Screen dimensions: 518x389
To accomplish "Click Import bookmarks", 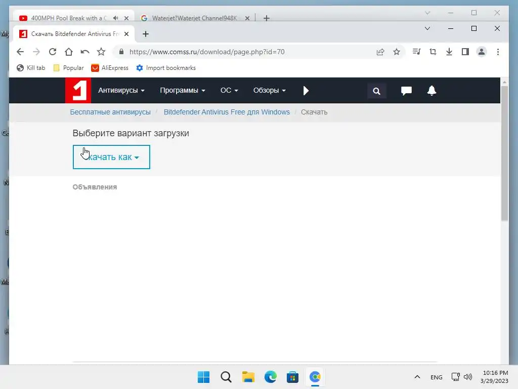I will [x=166, y=68].
